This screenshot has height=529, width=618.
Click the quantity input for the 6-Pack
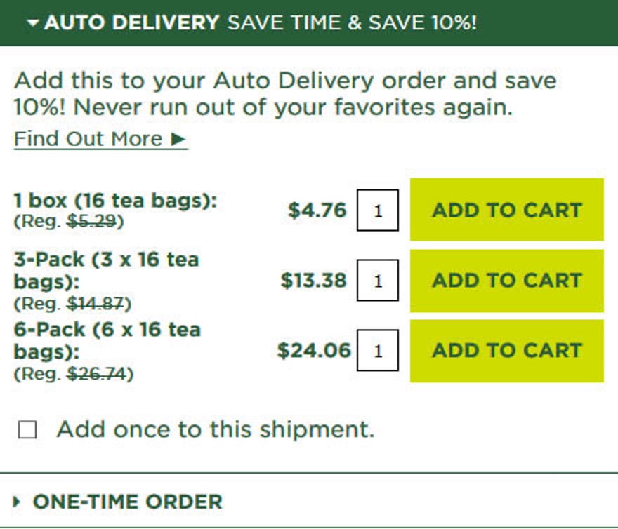(380, 351)
